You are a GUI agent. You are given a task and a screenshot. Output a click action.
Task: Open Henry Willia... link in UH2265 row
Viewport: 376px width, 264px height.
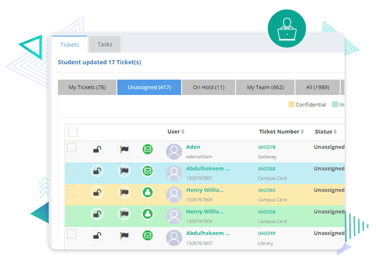point(205,190)
